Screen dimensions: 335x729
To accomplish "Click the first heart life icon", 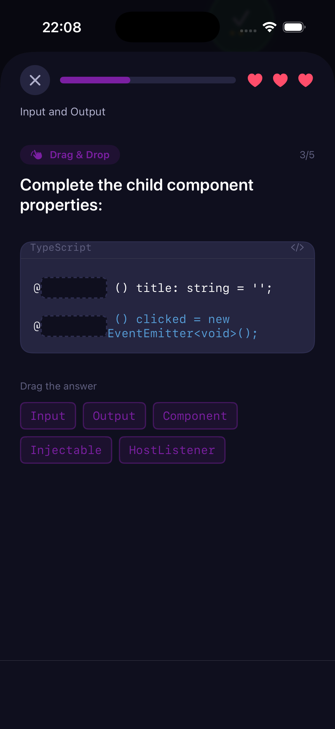I will pos(255,80).
